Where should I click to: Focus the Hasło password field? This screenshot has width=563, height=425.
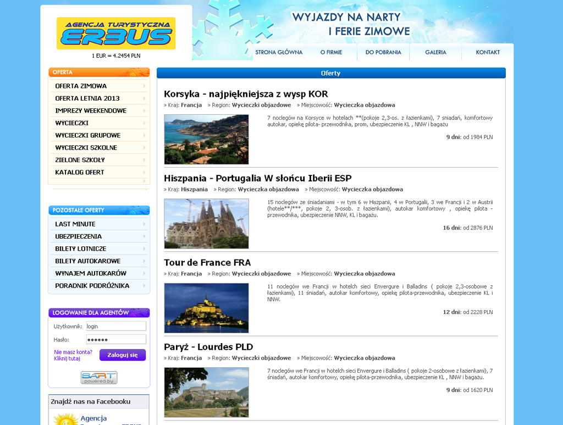[x=115, y=339]
